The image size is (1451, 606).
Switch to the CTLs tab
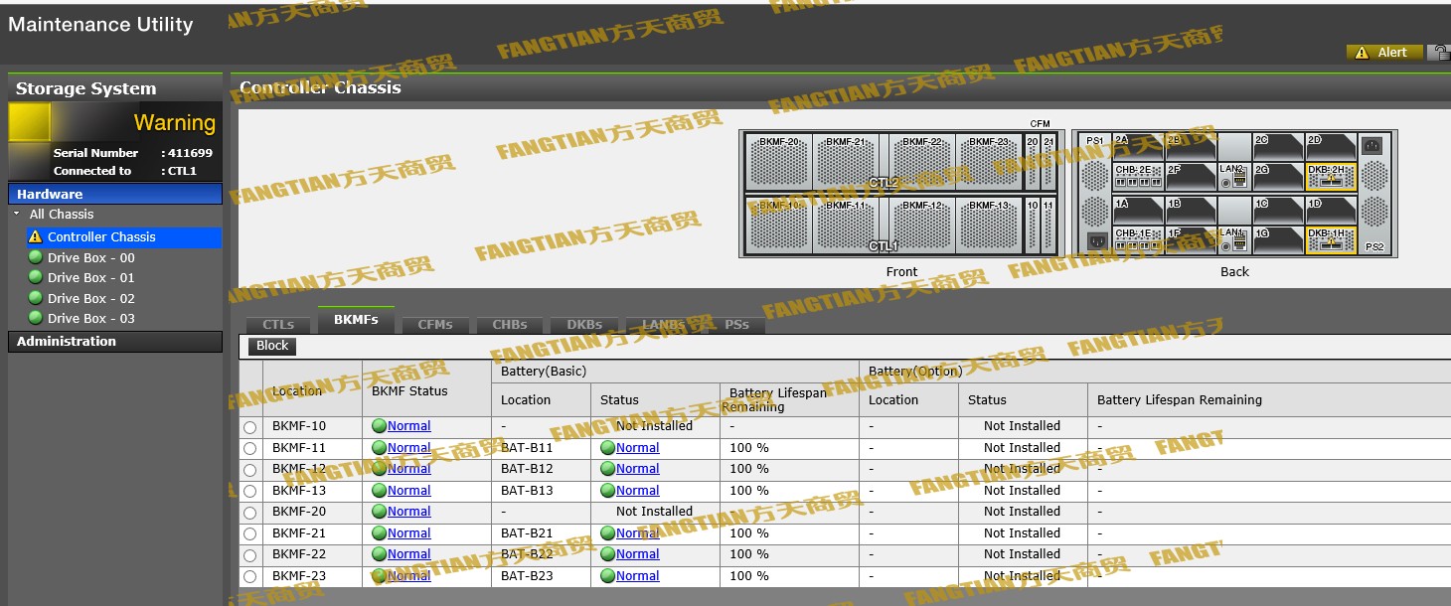tap(276, 324)
